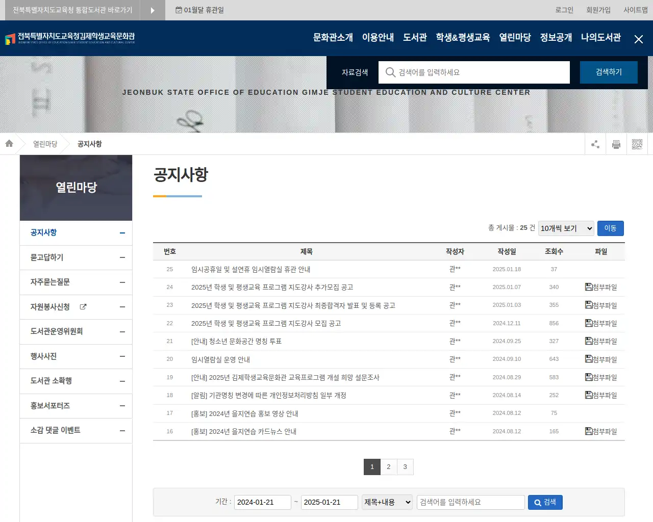
Task: Open post 임시열람실 운영 안내
Action: [x=220, y=359]
